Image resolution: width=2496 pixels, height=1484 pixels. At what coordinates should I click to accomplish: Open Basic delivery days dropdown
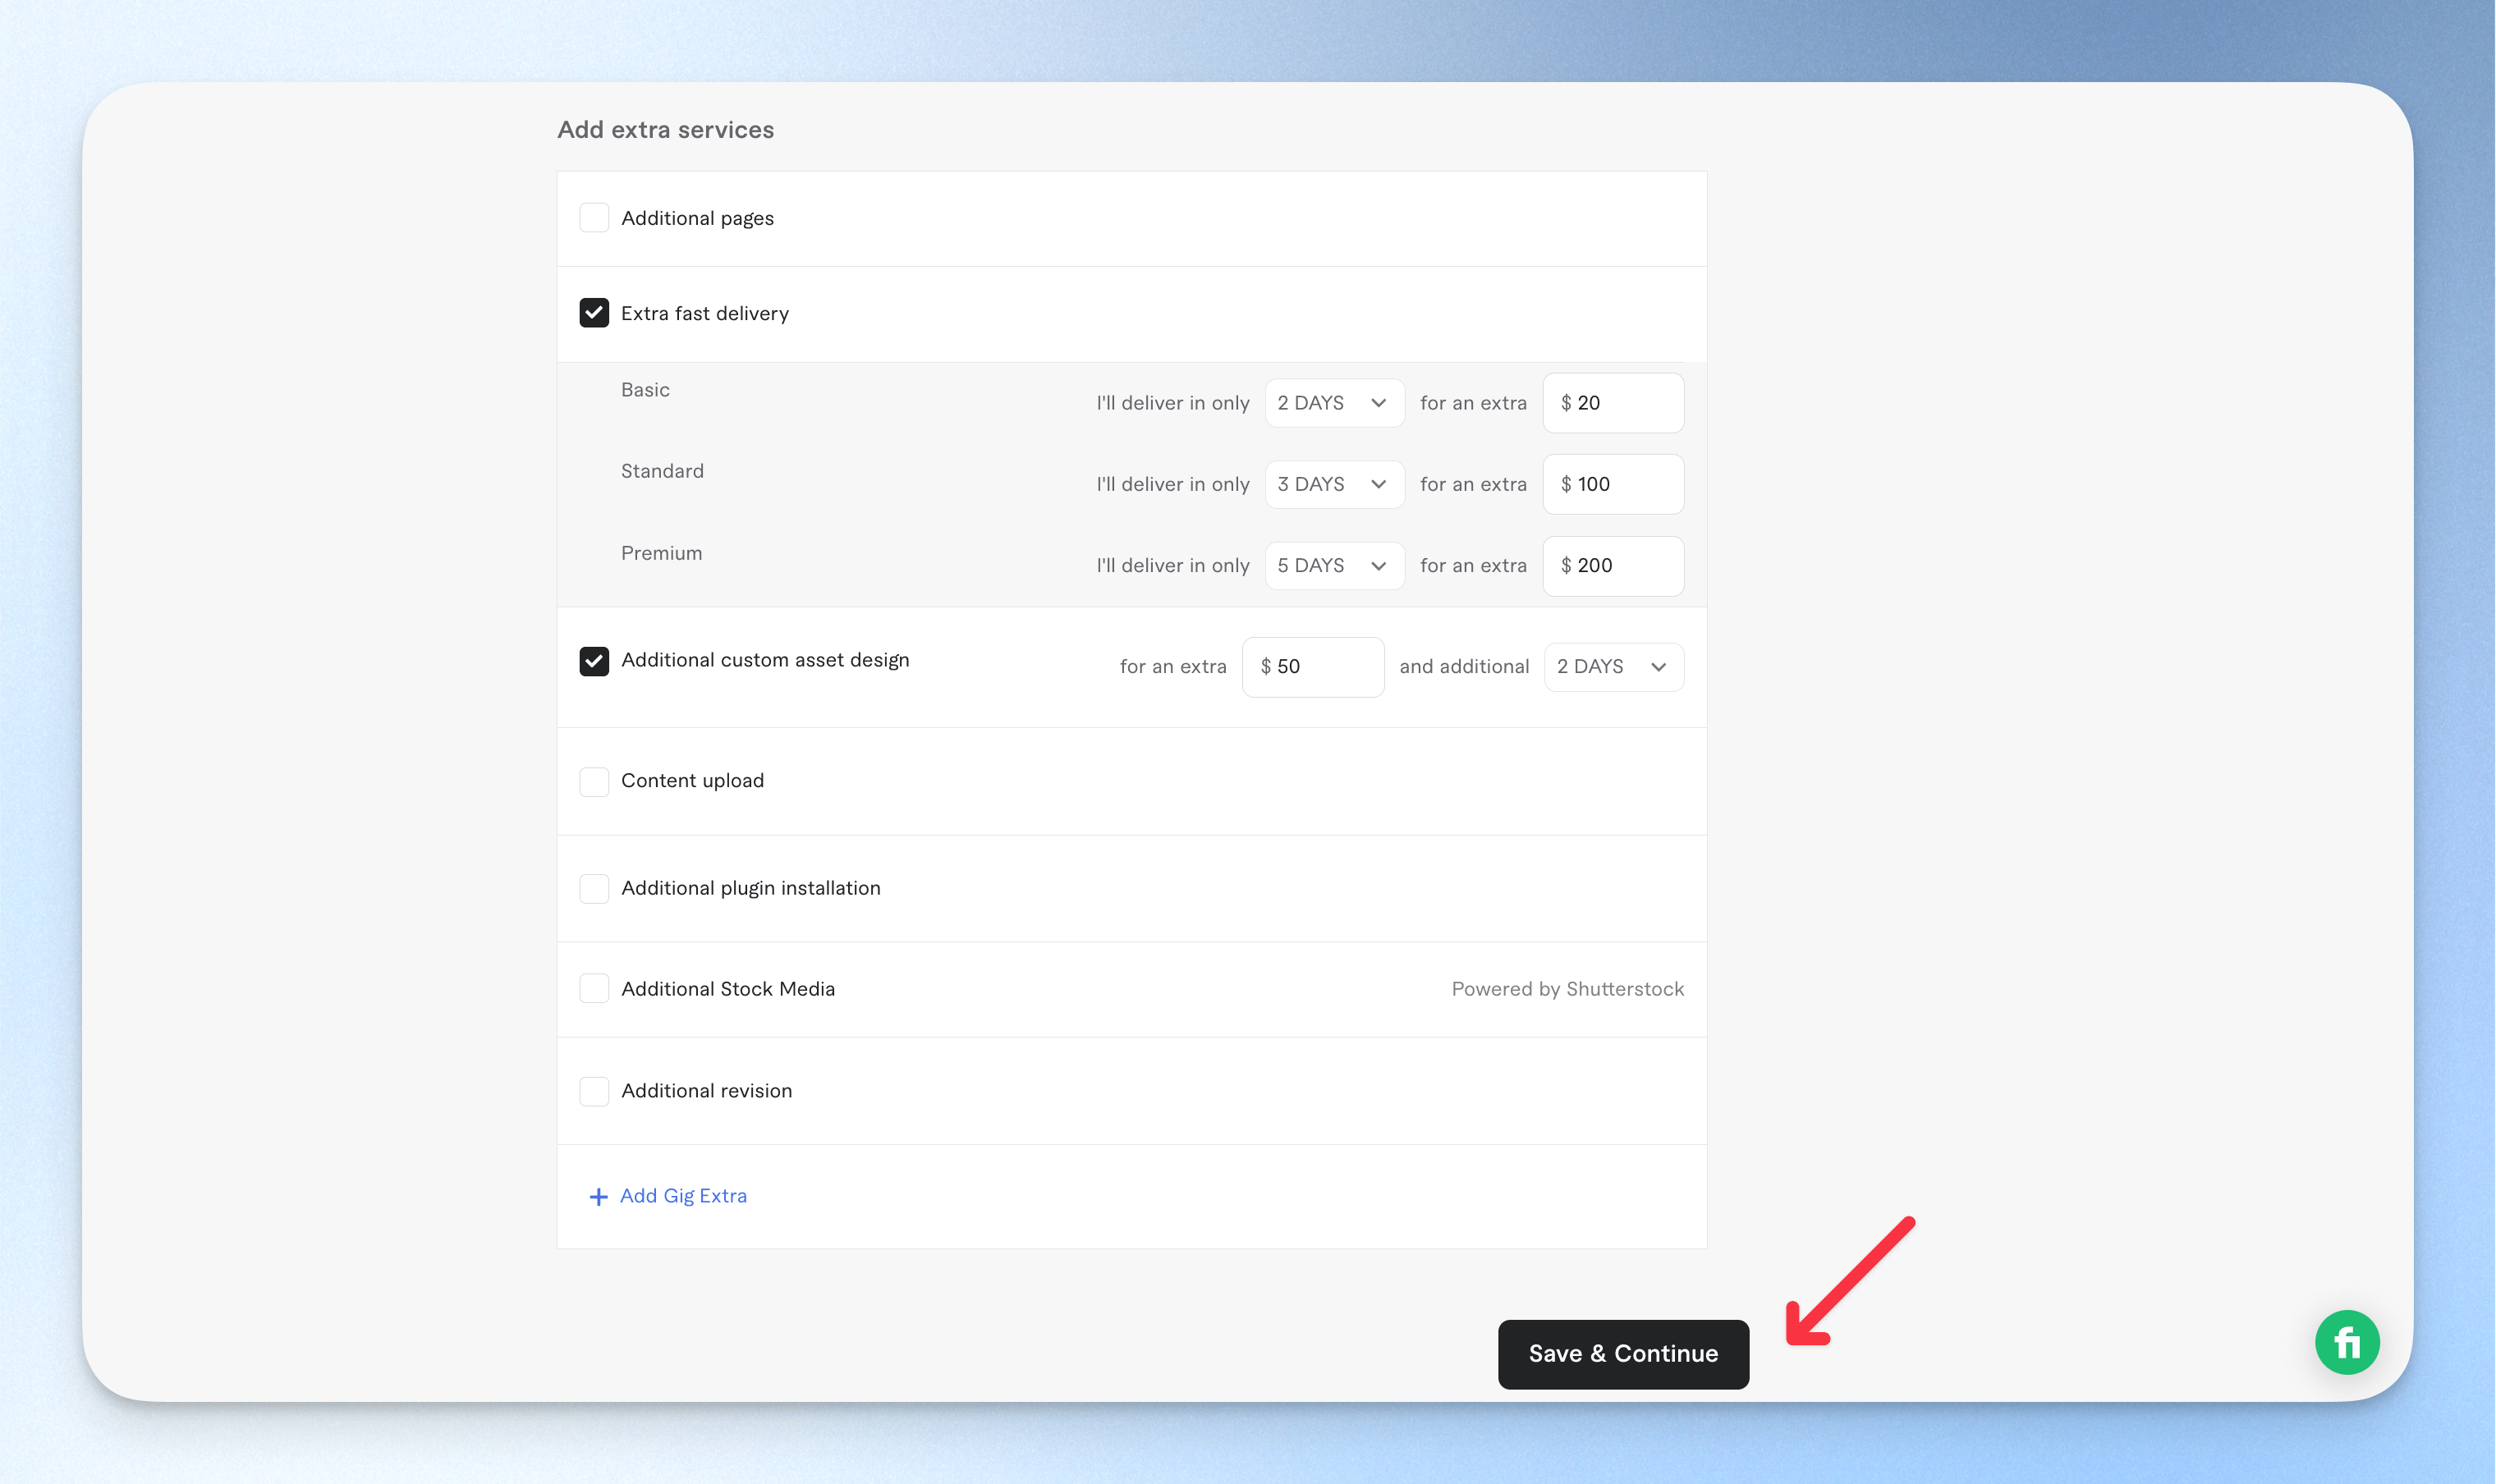pyautogui.click(x=1334, y=403)
